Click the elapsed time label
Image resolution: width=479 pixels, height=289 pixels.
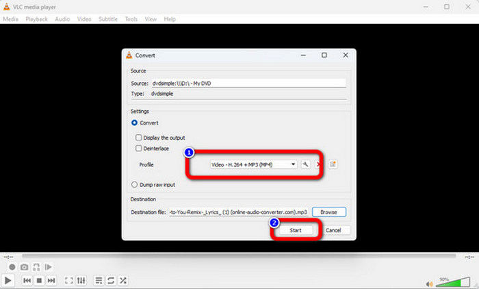(8, 257)
